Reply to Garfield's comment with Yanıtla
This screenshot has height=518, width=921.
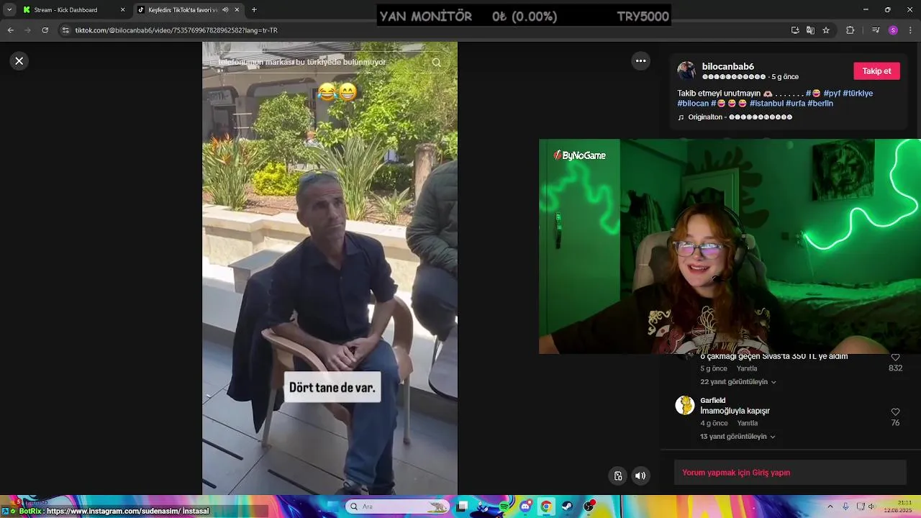point(747,423)
